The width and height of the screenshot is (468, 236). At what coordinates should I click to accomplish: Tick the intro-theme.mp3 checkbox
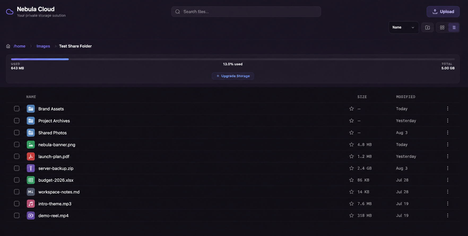(x=17, y=203)
